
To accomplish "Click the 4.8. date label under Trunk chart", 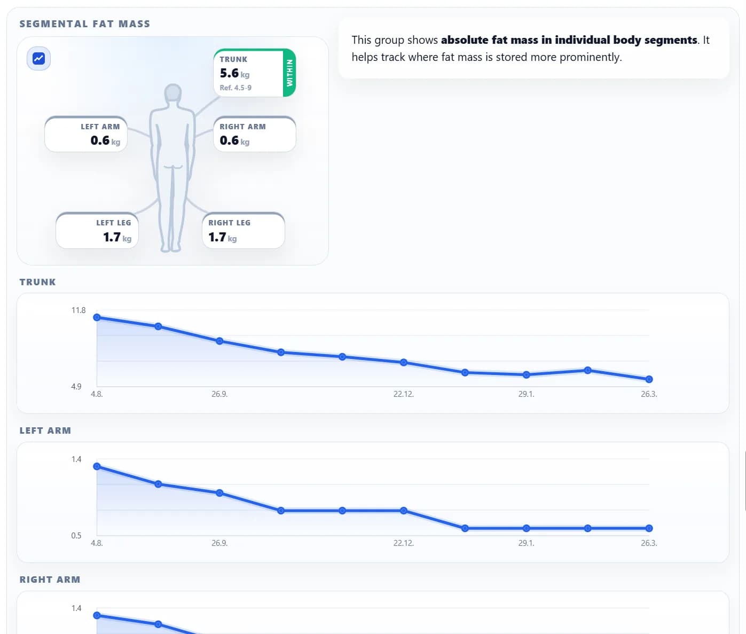I will pyautogui.click(x=97, y=394).
